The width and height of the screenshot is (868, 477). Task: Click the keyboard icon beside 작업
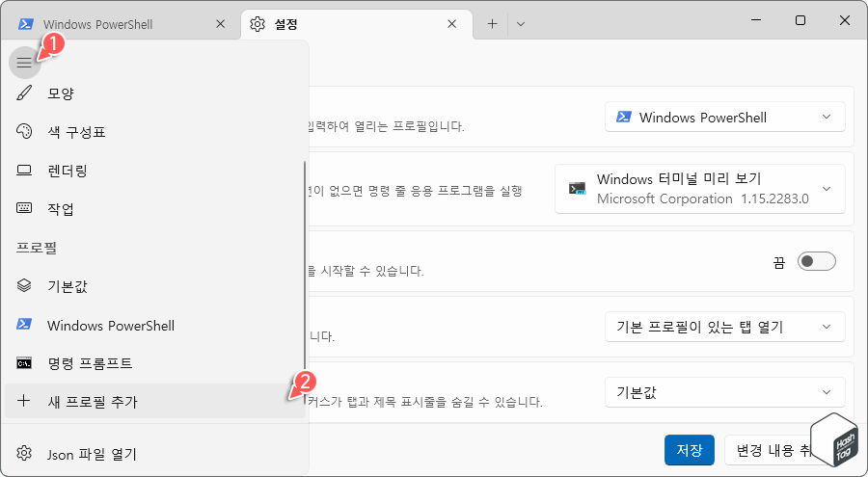click(24, 208)
